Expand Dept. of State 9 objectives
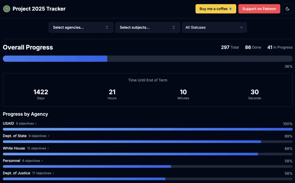295x183 pixels. click(39, 136)
